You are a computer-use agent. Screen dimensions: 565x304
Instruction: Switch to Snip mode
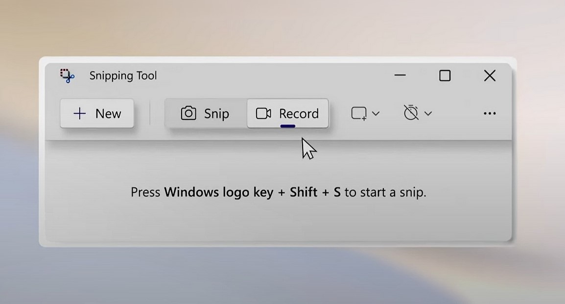[x=206, y=114]
